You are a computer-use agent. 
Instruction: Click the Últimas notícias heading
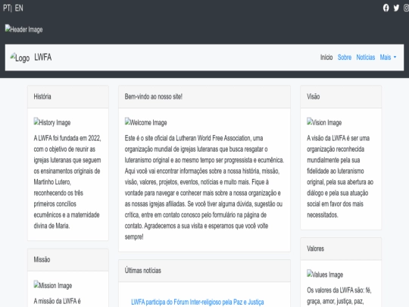(x=142, y=271)
